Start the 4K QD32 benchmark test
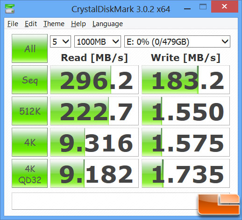Viewport: 242px width, 220px height. 29,173
